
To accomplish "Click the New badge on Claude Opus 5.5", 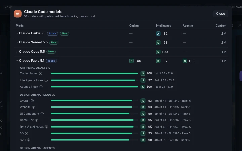I will point(51,52).
